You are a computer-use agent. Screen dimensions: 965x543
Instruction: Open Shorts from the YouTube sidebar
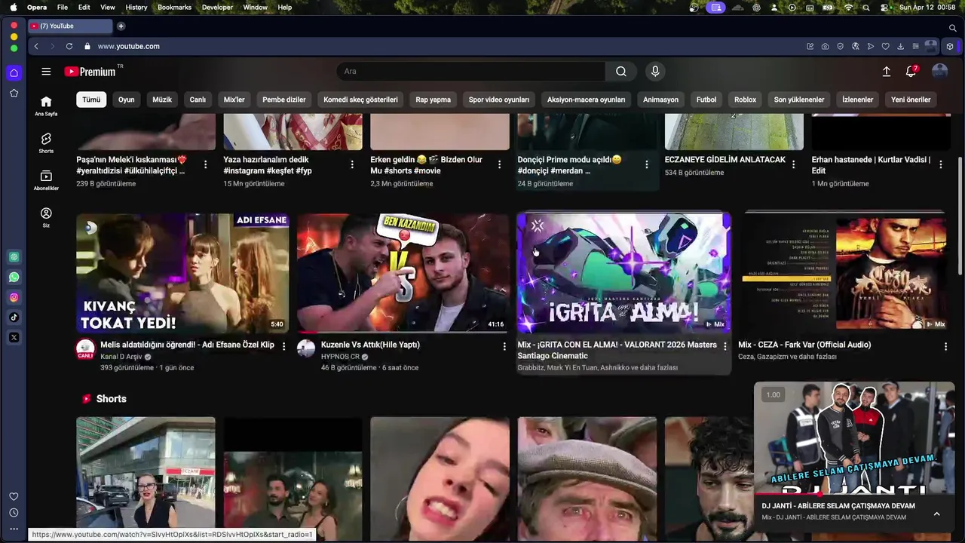point(46,143)
